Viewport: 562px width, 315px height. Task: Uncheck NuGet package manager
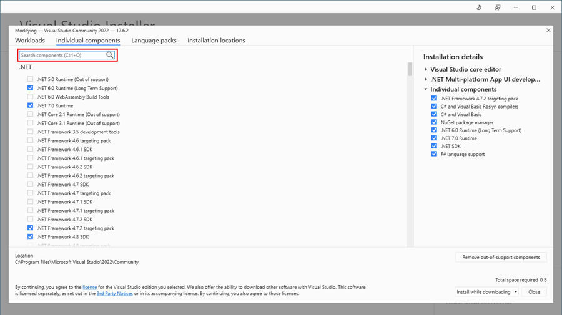pyautogui.click(x=434, y=122)
